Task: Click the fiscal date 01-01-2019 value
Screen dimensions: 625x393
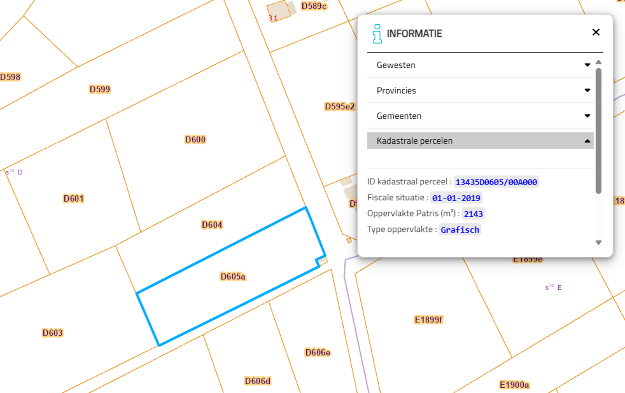Action: pos(456,198)
